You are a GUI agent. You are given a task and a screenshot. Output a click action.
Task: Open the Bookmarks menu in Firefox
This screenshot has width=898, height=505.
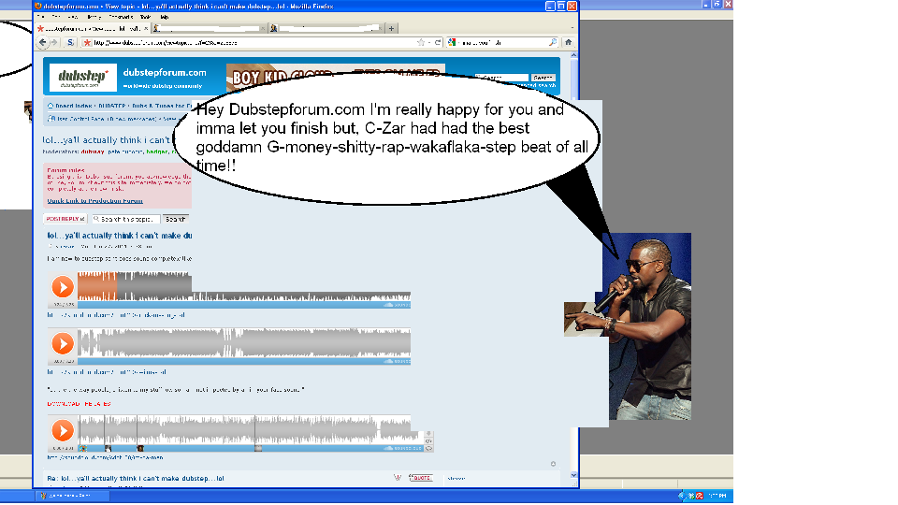121,17
